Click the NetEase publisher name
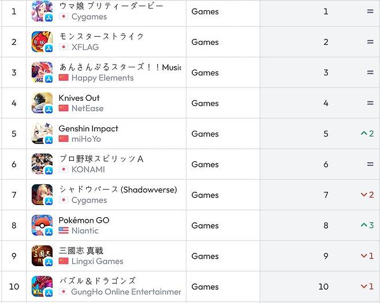 click(87, 108)
